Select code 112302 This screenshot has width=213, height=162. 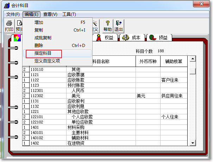[37, 96]
